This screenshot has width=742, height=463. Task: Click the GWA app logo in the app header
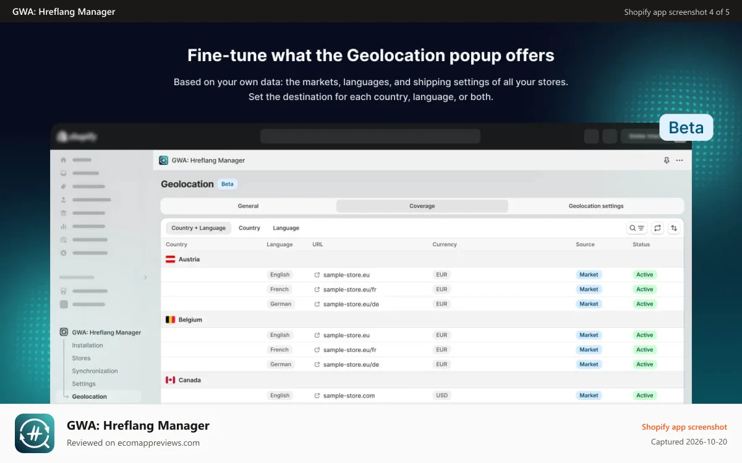click(163, 160)
